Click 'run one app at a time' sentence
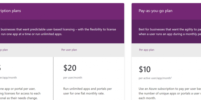The width and height of the screenshot is (201, 100). [x=31, y=34]
